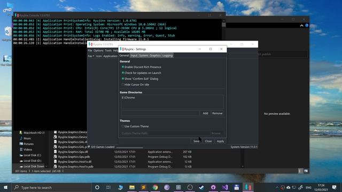
Task: Click the Explorer search box
Action: [x=283, y=54]
